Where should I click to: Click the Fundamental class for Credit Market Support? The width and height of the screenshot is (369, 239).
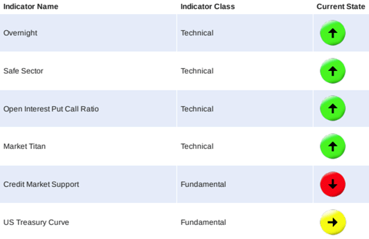tap(203, 184)
